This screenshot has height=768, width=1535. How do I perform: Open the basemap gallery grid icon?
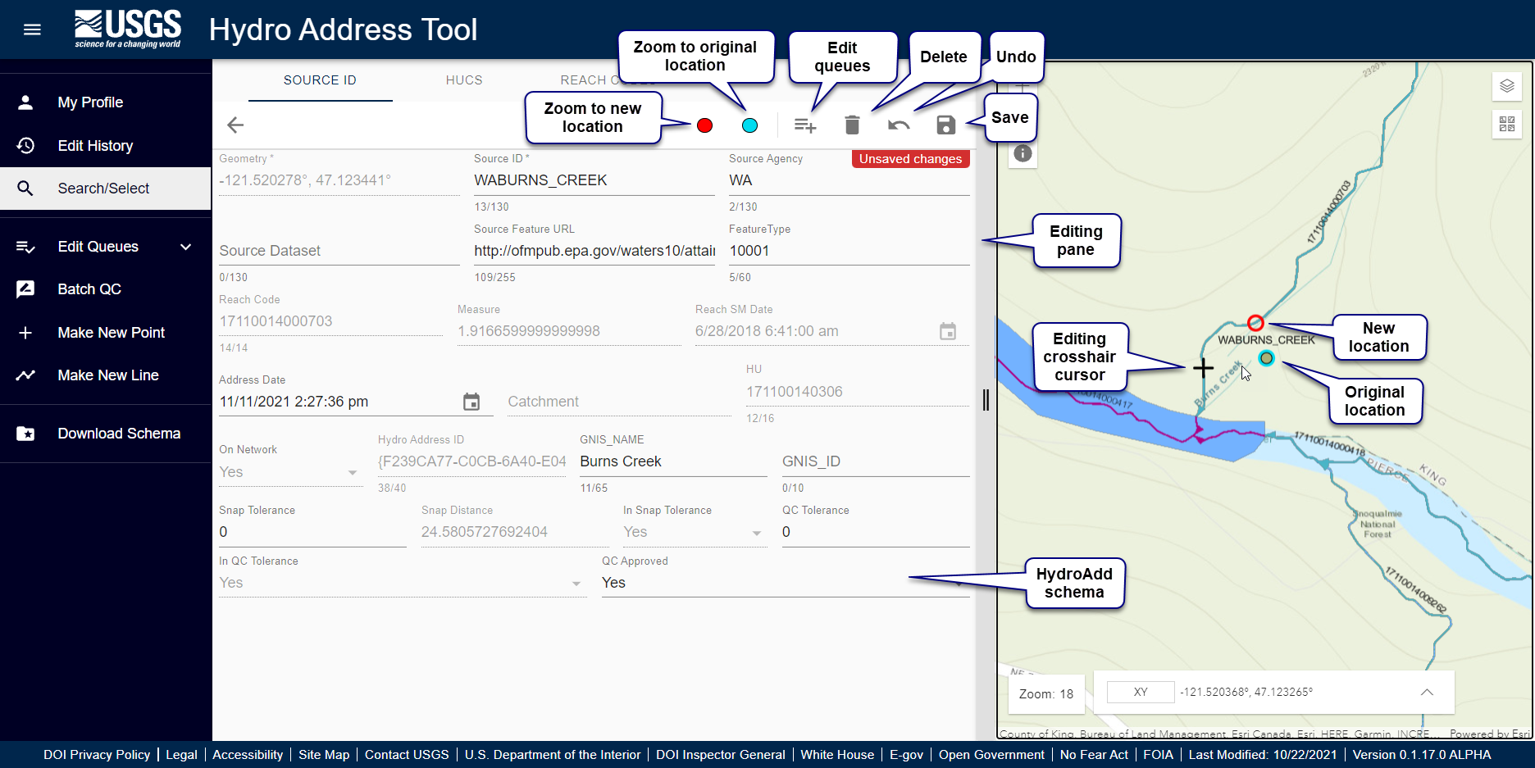[1506, 124]
